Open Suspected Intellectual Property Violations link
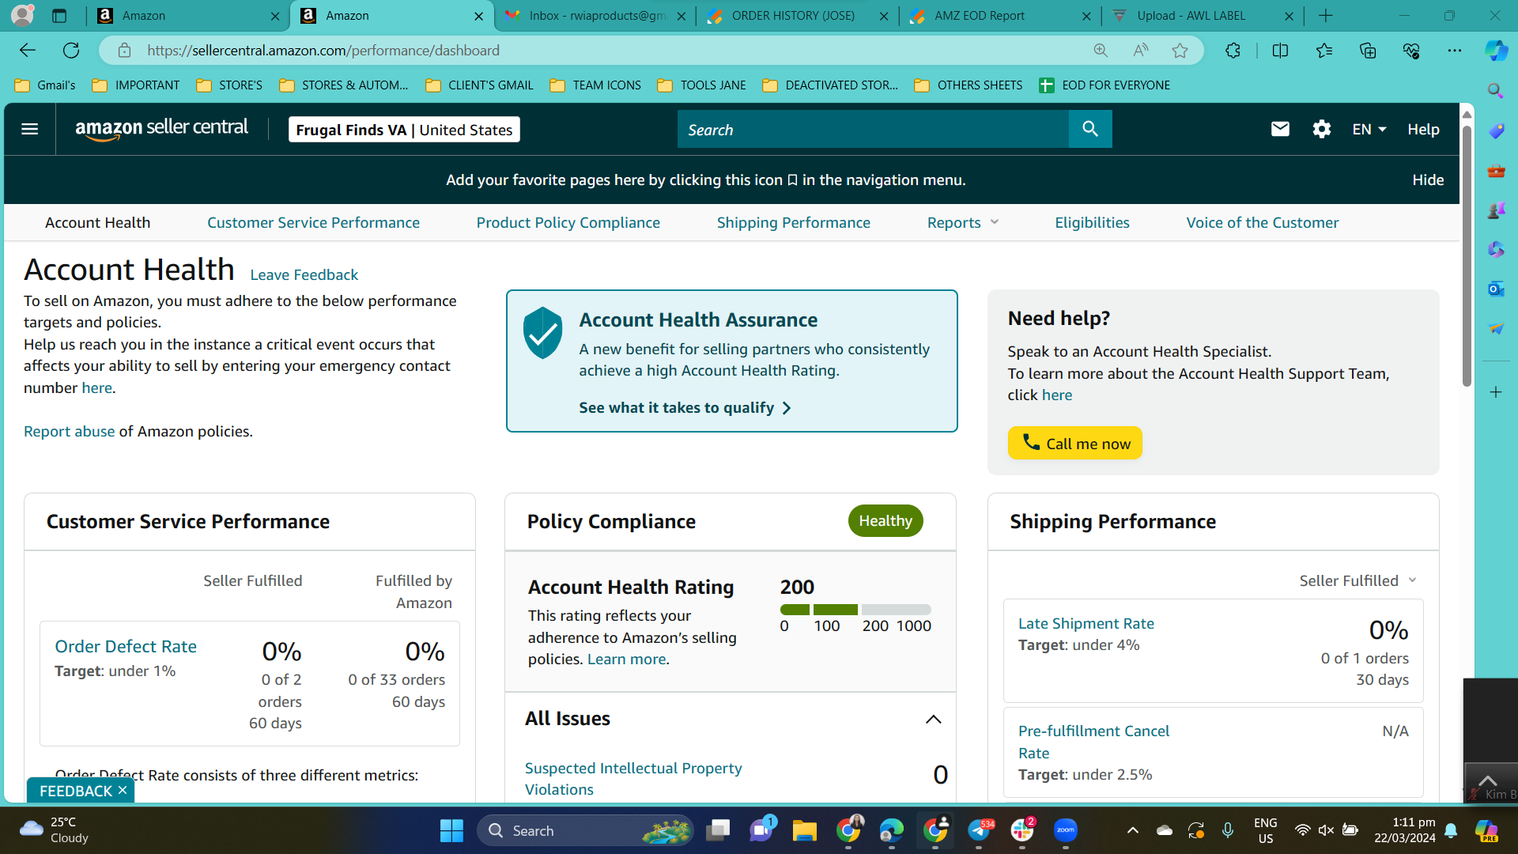1518x854 pixels. (x=633, y=778)
